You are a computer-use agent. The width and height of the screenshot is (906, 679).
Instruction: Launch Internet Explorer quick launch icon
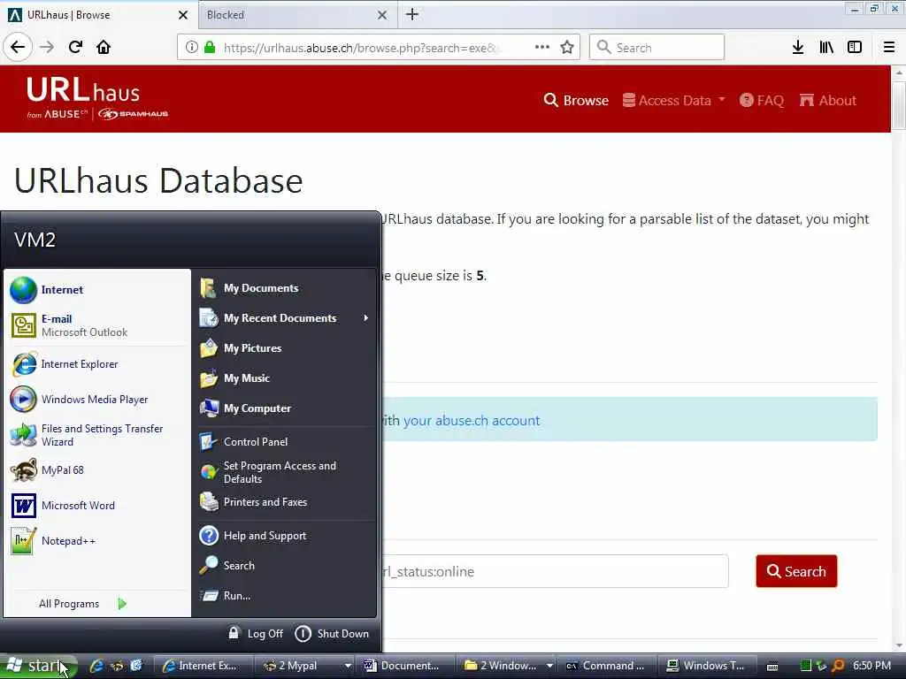point(96,666)
